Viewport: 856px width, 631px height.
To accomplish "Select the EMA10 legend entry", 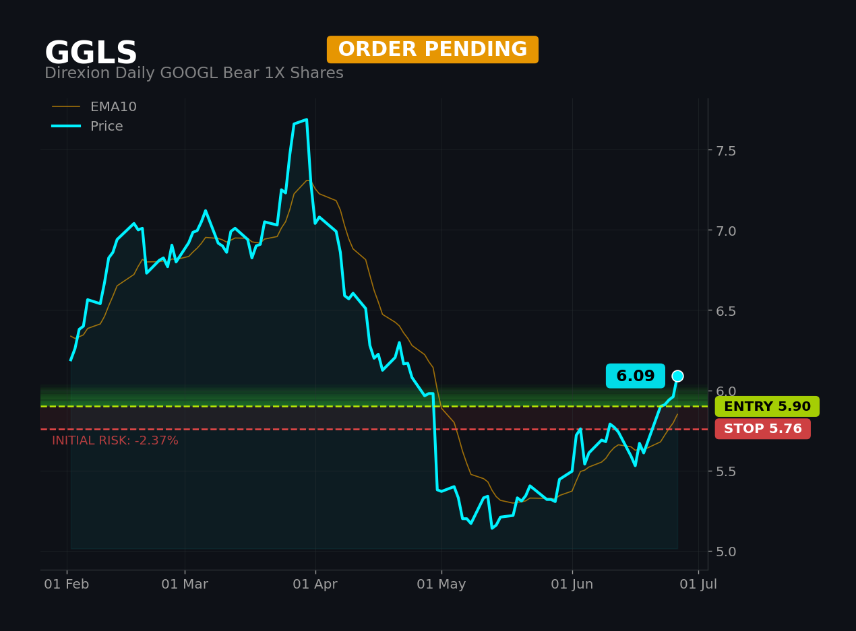I will (94, 107).
